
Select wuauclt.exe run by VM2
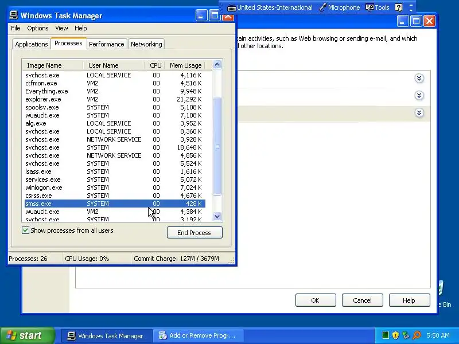click(x=115, y=212)
